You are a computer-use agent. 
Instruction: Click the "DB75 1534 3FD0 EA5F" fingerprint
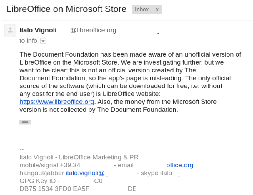pos(54,189)
